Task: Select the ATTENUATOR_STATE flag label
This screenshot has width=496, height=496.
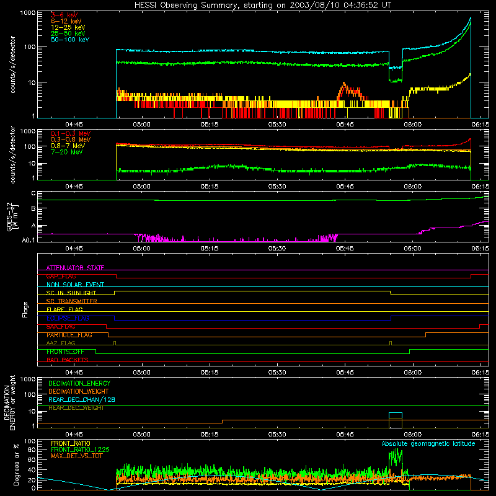Action: 75,268
